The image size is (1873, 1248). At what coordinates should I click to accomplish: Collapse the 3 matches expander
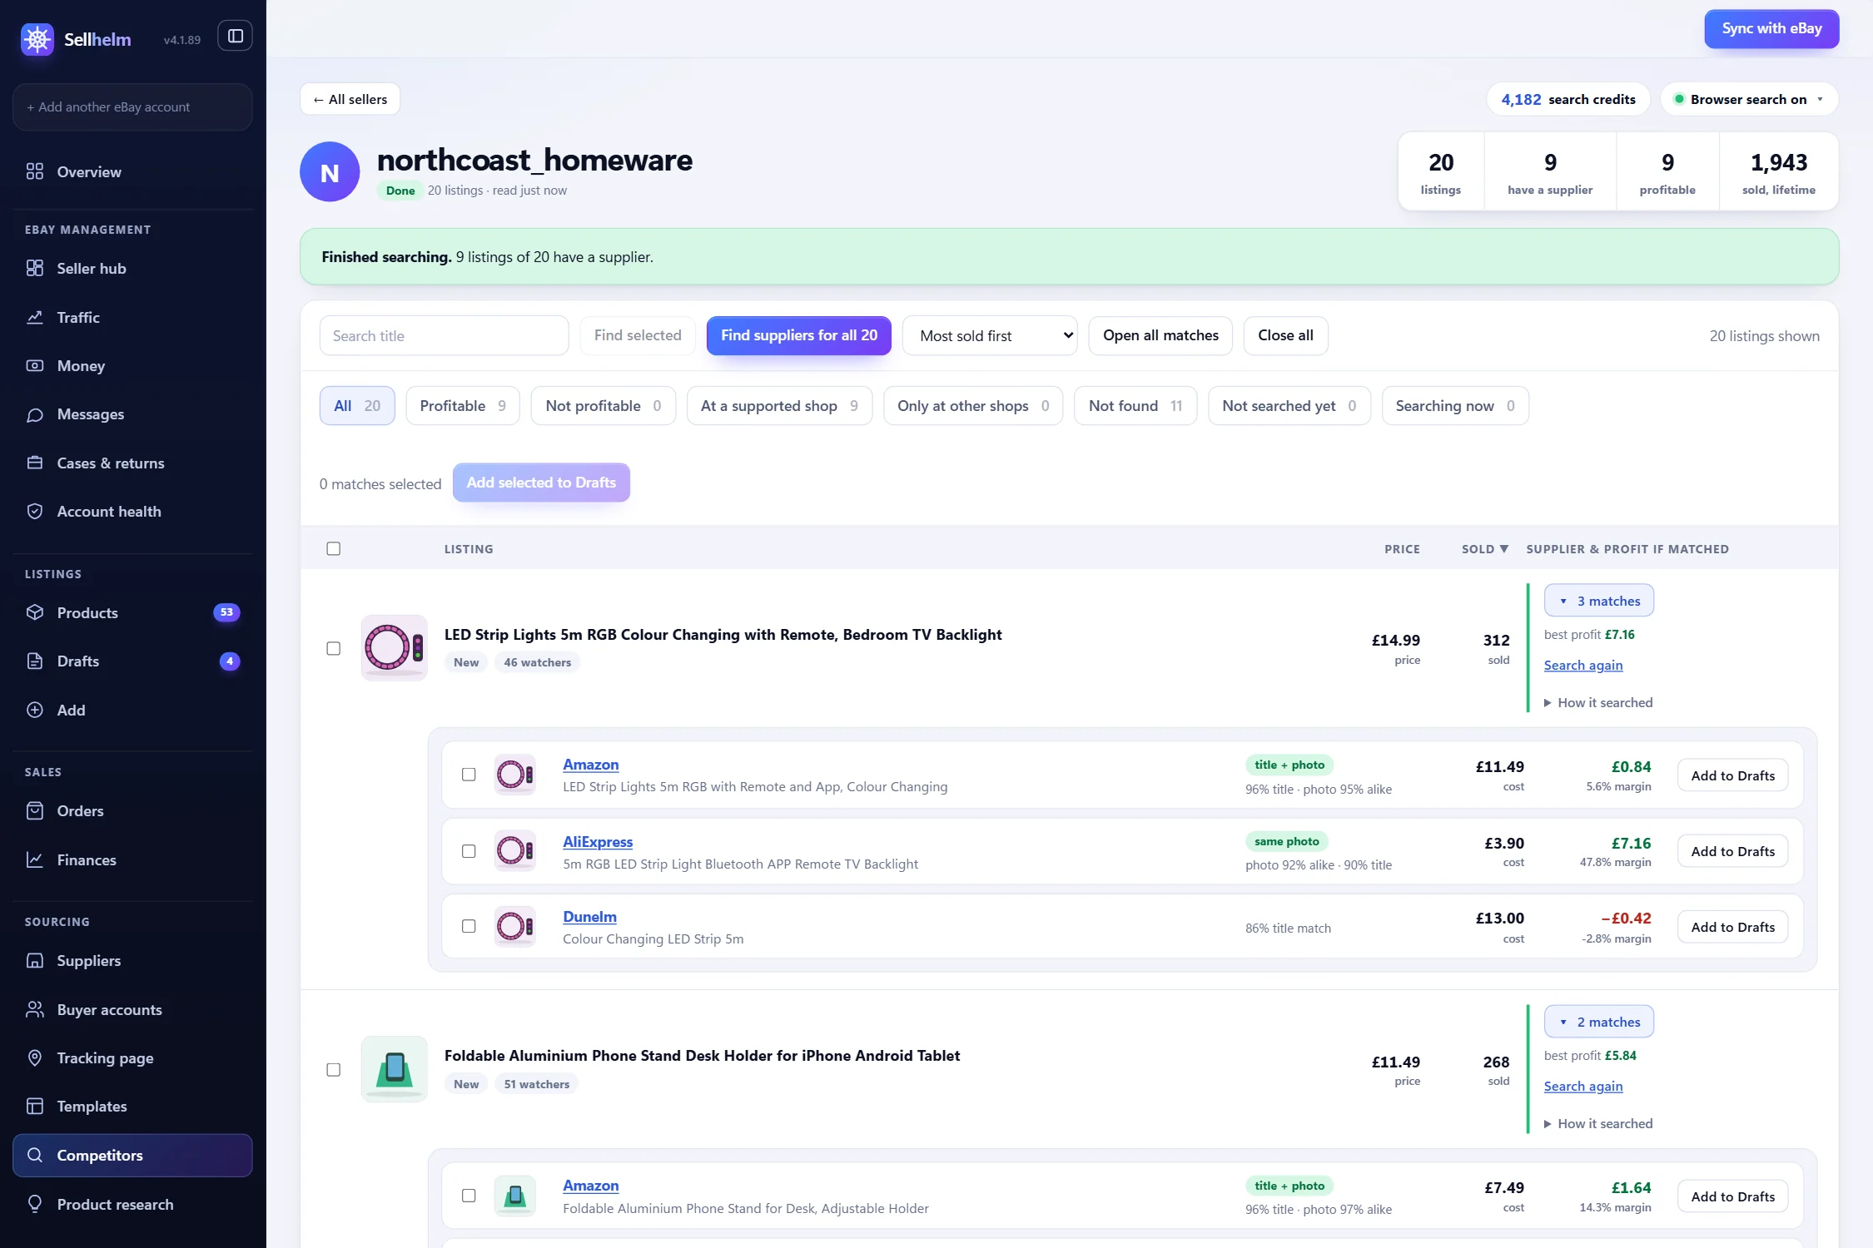tap(1598, 601)
